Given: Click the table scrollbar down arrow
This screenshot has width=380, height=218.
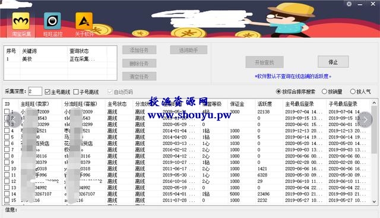Looking at the screenshot, I should pos(374,201).
